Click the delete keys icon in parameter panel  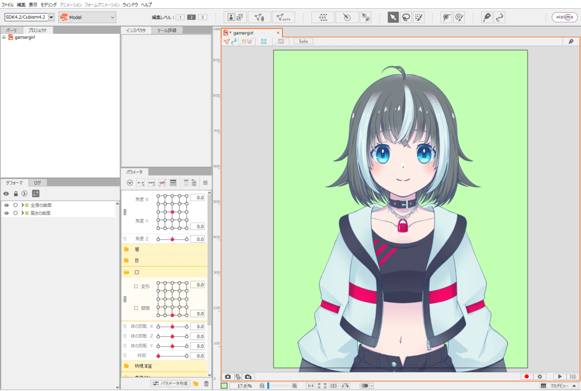[162, 182]
